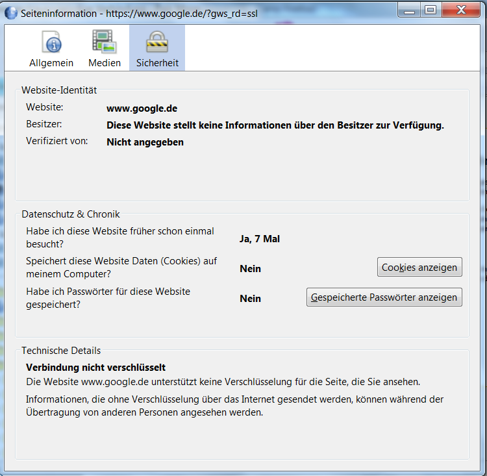
Task: Click the 'Website:' label
Action: coord(44,107)
